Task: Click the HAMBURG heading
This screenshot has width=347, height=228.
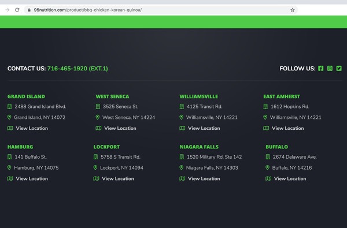Action: (x=20, y=147)
